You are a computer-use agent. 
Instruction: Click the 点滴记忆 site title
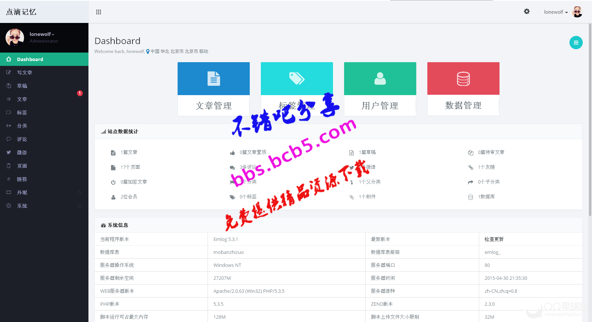coord(21,12)
